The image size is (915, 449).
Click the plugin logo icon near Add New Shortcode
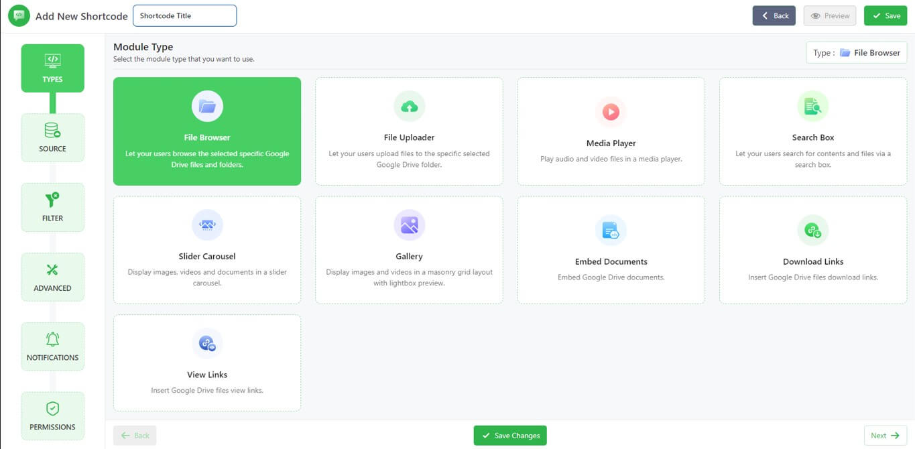click(19, 15)
